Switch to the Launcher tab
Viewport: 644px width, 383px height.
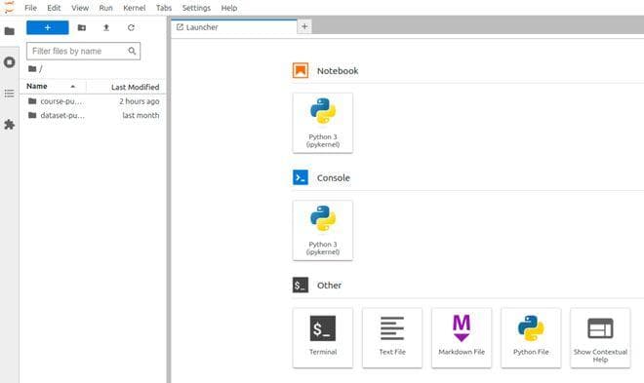point(234,27)
